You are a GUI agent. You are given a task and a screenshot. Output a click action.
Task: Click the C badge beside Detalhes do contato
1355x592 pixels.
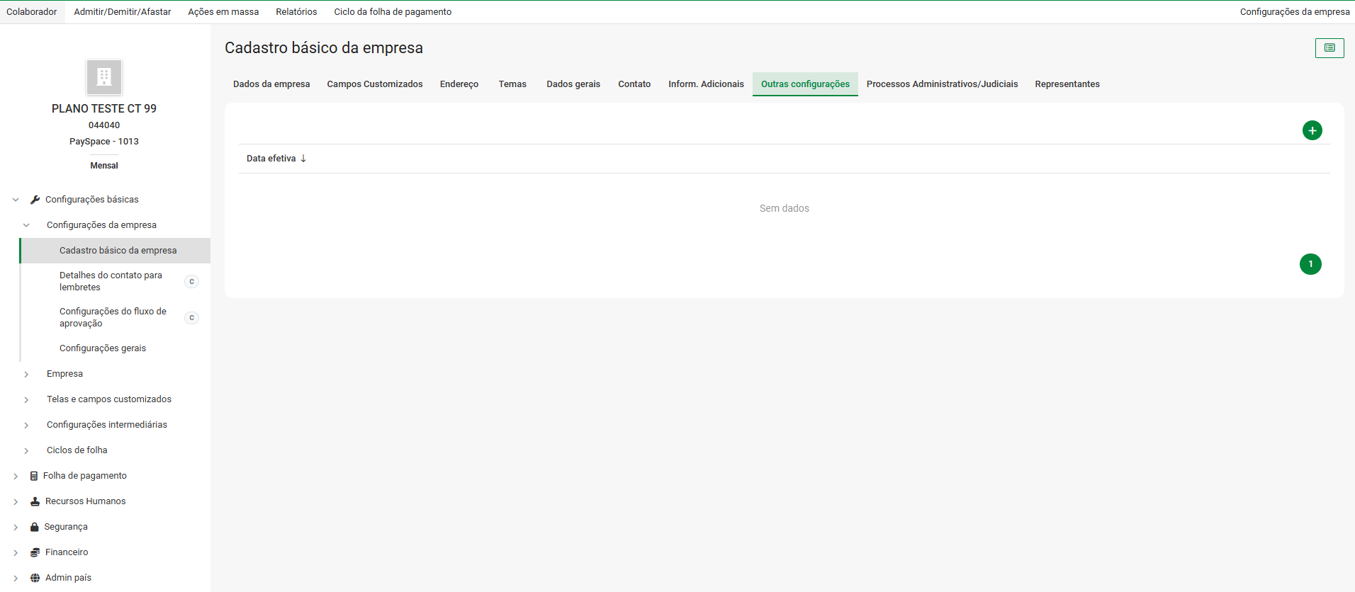tap(191, 282)
